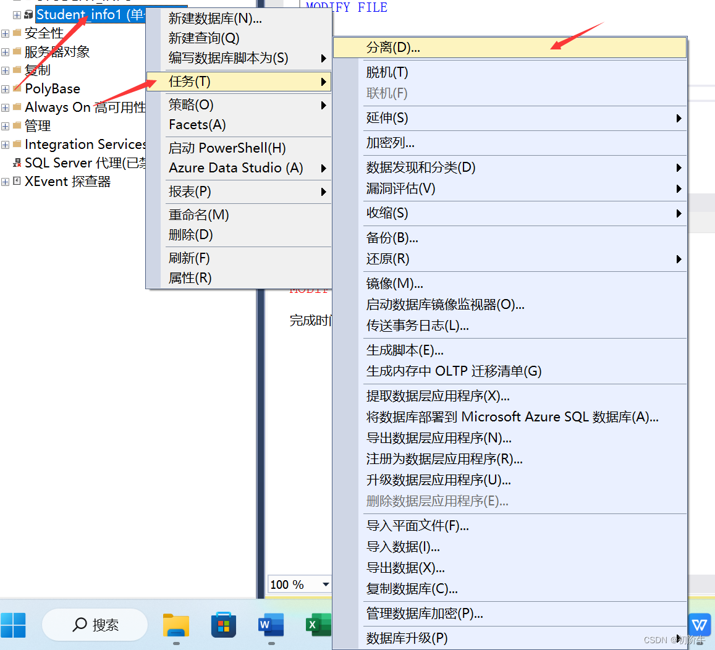Expand the PolyBase tree node

pyautogui.click(x=6, y=90)
